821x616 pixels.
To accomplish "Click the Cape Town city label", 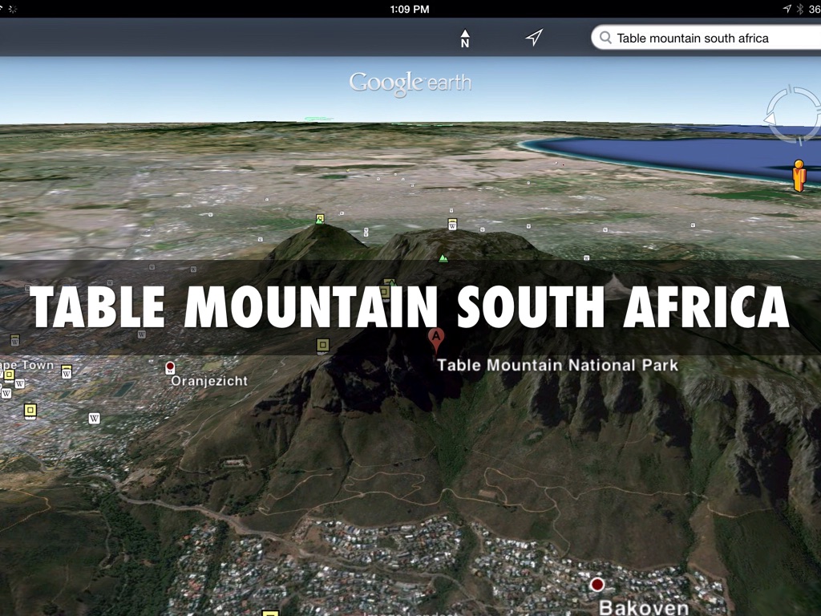I will point(27,365).
